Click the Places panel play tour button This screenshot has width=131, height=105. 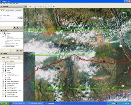click(18, 50)
